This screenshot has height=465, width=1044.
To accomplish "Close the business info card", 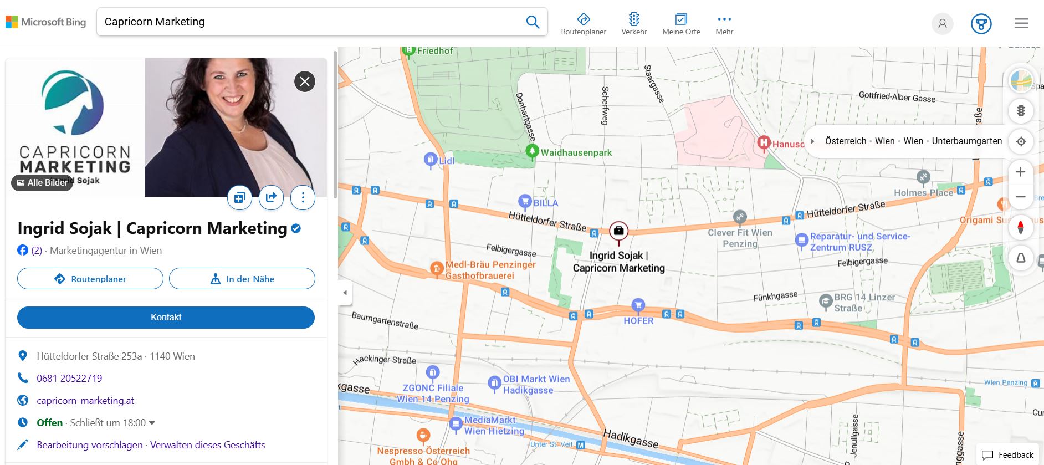I will click(x=305, y=82).
